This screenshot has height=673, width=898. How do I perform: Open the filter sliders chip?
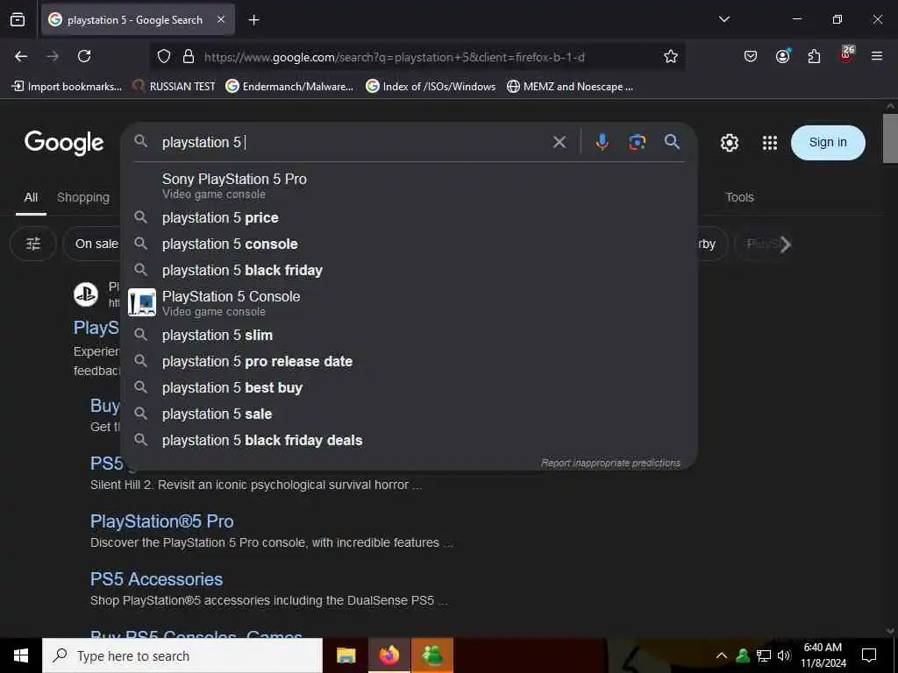pos(33,244)
